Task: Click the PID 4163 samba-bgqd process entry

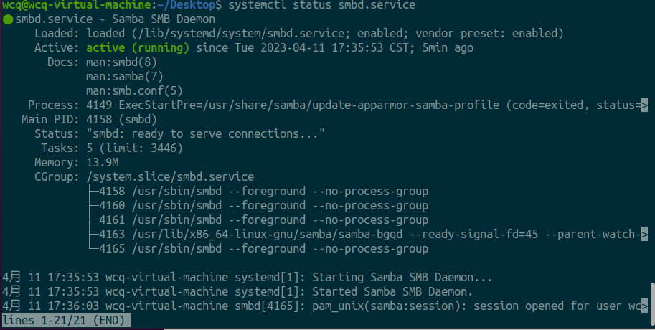Action: (369, 235)
